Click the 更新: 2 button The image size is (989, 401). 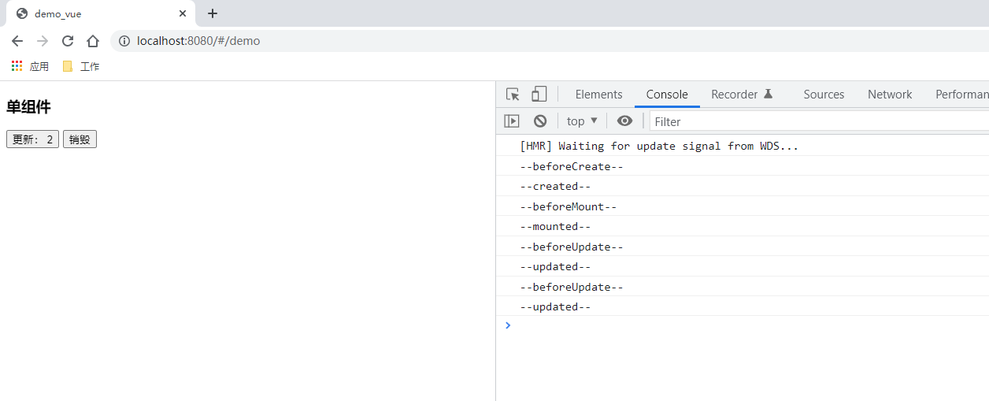click(x=32, y=139)
